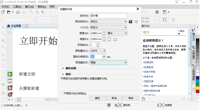Screen dimensions: 200x110
Task: Click the new document icon in toolbar
Action: pyautogui.click(x=3, y=12)
